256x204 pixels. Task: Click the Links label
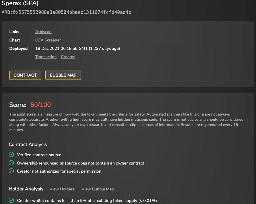pos(14,32)
